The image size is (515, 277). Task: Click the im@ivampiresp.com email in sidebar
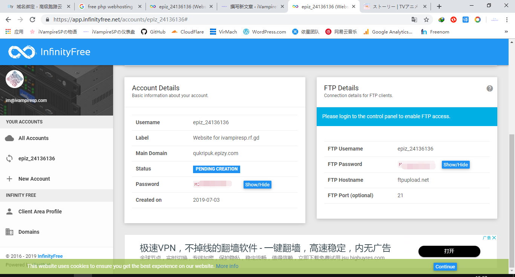pos(26,100)
